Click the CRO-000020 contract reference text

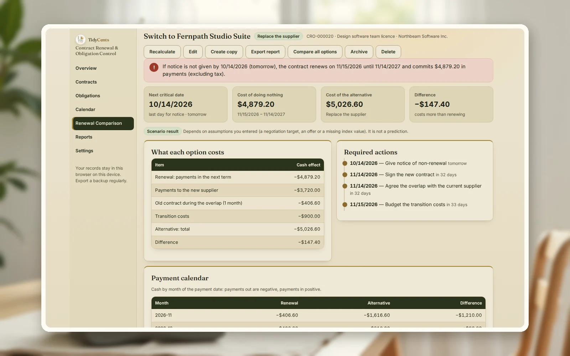(x=320, y=36)
